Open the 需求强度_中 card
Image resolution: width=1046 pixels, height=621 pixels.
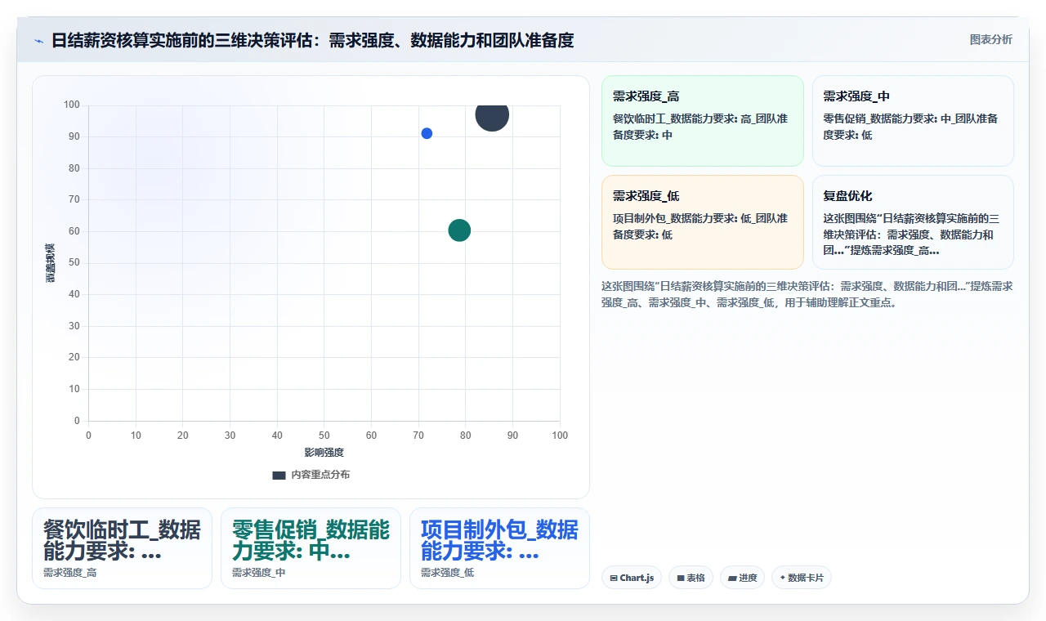(x=913, y=121)
